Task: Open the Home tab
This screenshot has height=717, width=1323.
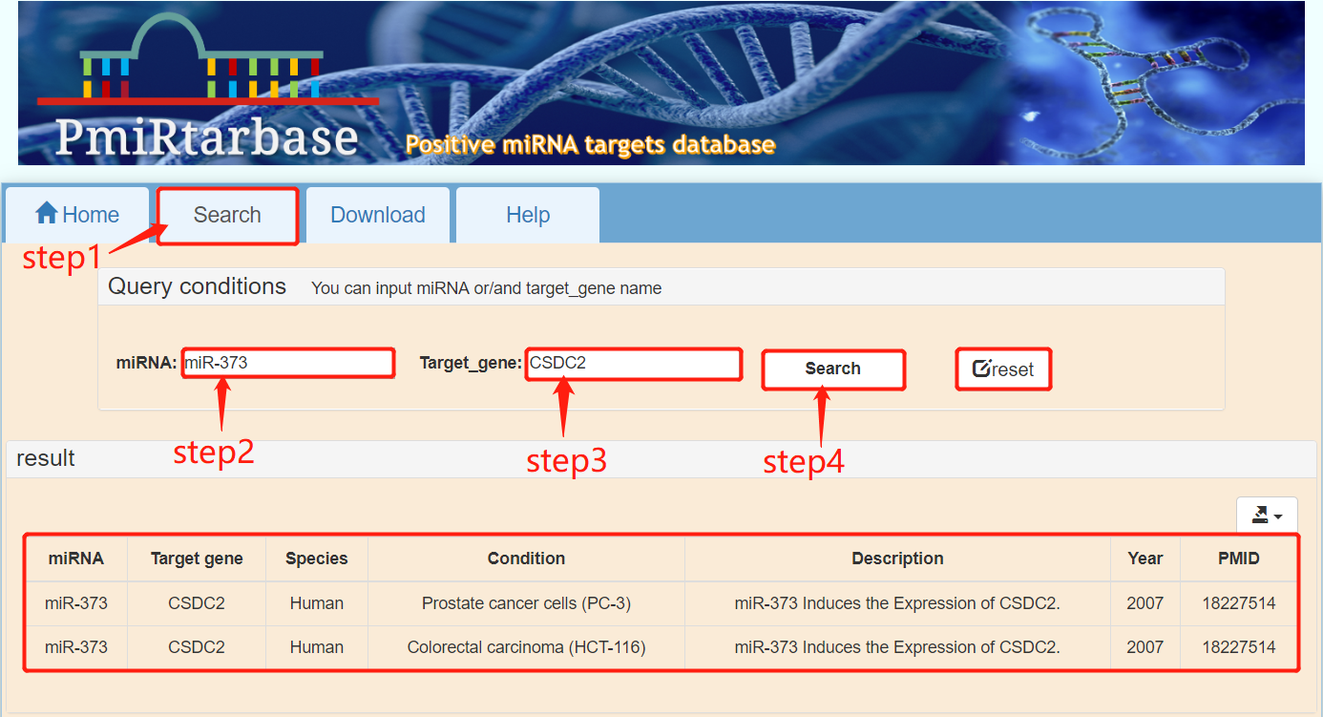Action: [77, 215]
